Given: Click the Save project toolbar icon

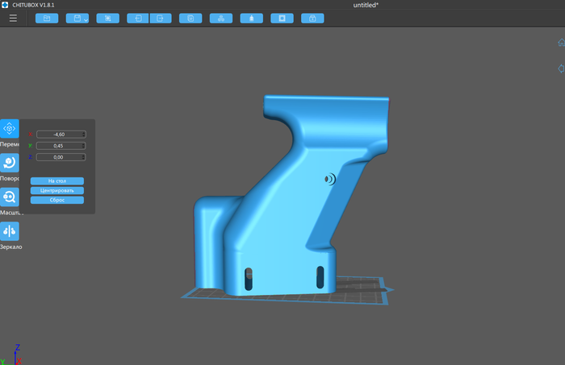Looking at the screenshot, I should pyautogui.click(x=76, y=19).
